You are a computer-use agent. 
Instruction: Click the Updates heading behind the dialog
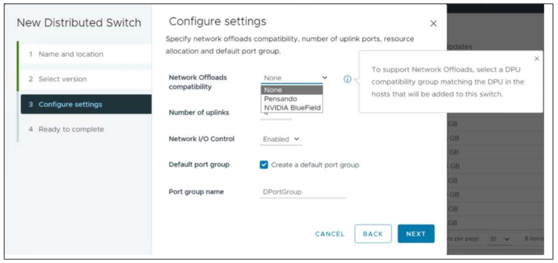click(x=459, y=47)
